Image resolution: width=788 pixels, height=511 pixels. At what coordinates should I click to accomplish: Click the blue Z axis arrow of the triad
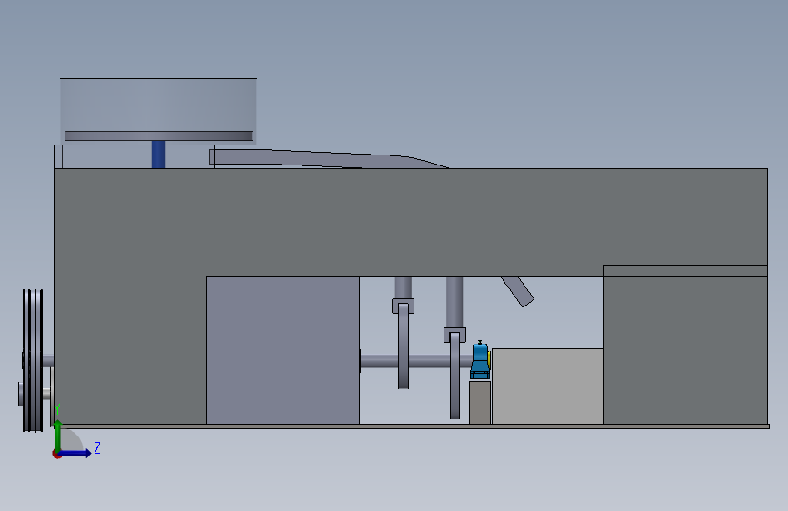tap(75, 453)
